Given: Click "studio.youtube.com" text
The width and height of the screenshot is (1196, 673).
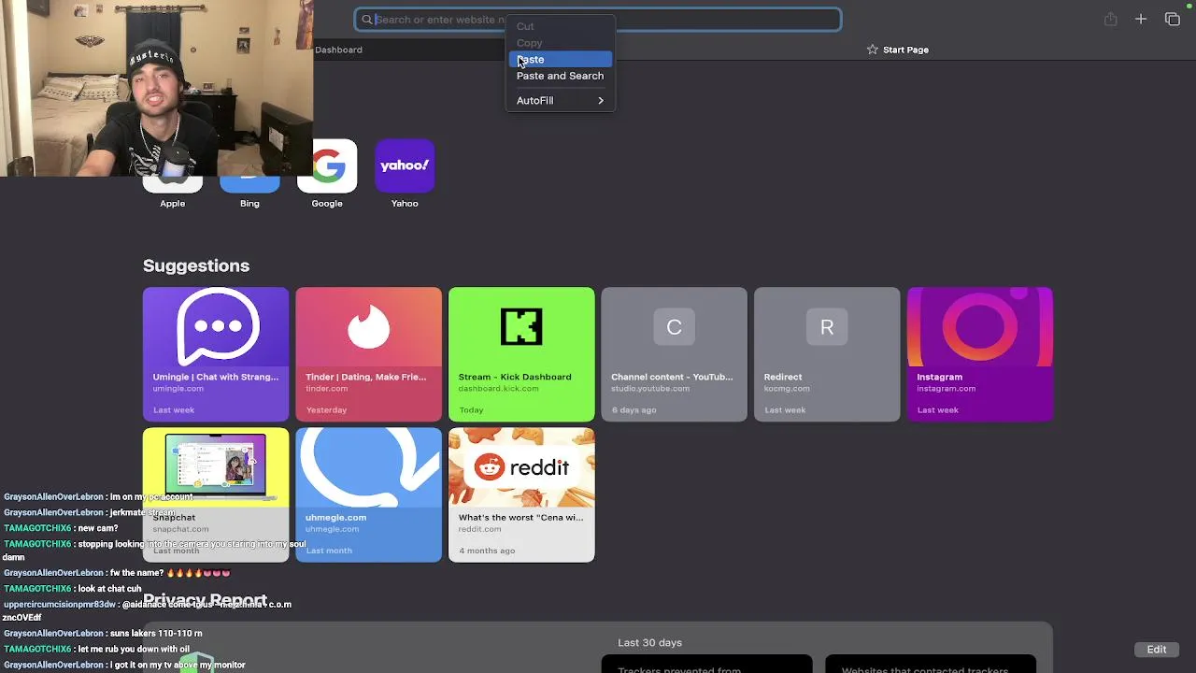Looking at the screenshot, I should tap(650, 389).
